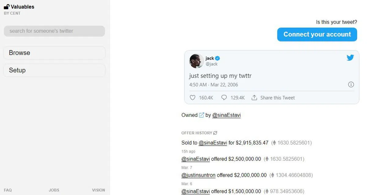Click the Twitter bird icon on tweet

pos(350,58)
